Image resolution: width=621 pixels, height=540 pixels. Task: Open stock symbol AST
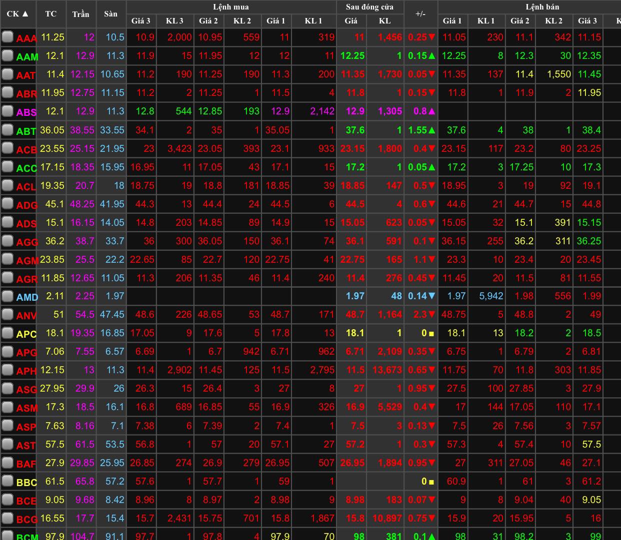tap(26, 445)
